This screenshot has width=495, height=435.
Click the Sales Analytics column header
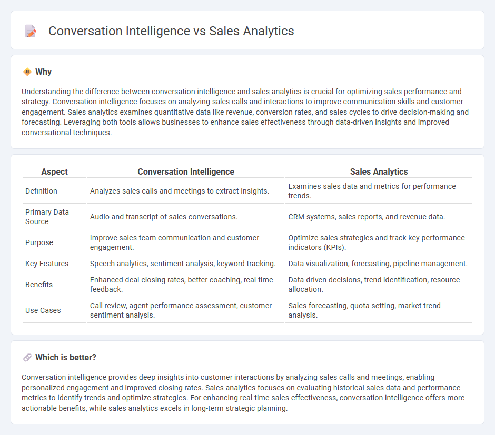click(x=379, y=171)
